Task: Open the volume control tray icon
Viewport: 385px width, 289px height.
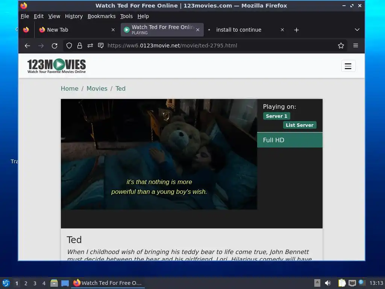Action: click(x=328, y=283)
